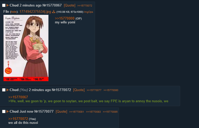Go to reply >>15770085 backlink
Image resolution: width=199 pixels, height=128 pixels.
coord(110,112)
